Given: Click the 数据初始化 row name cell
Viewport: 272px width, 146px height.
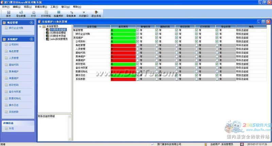Looking at the screenshot, I should (x=92, y=72).
